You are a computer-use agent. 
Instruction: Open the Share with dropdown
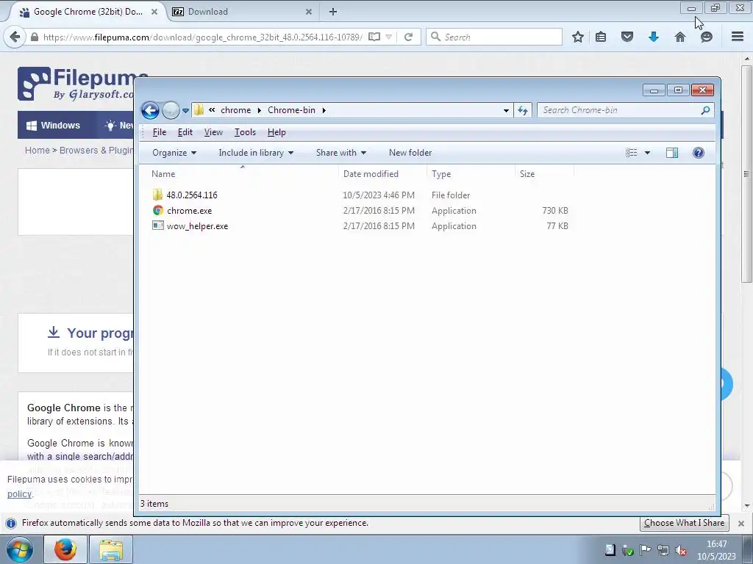click(x=341, y=153)
